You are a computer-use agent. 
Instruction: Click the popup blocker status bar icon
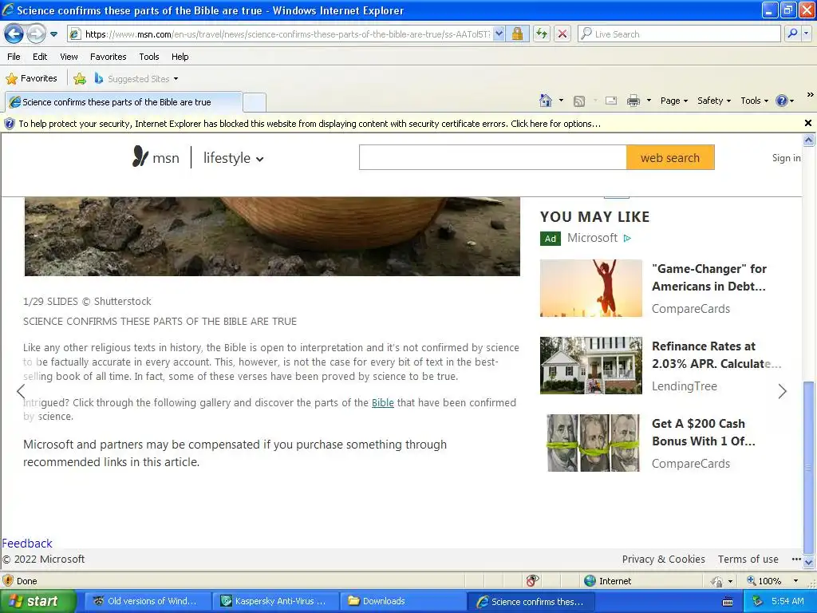click(532, 581)
